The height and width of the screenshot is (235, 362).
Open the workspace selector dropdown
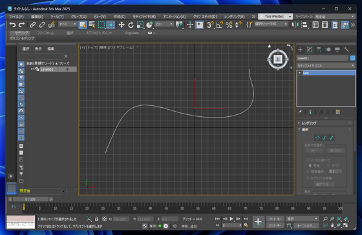334,16
